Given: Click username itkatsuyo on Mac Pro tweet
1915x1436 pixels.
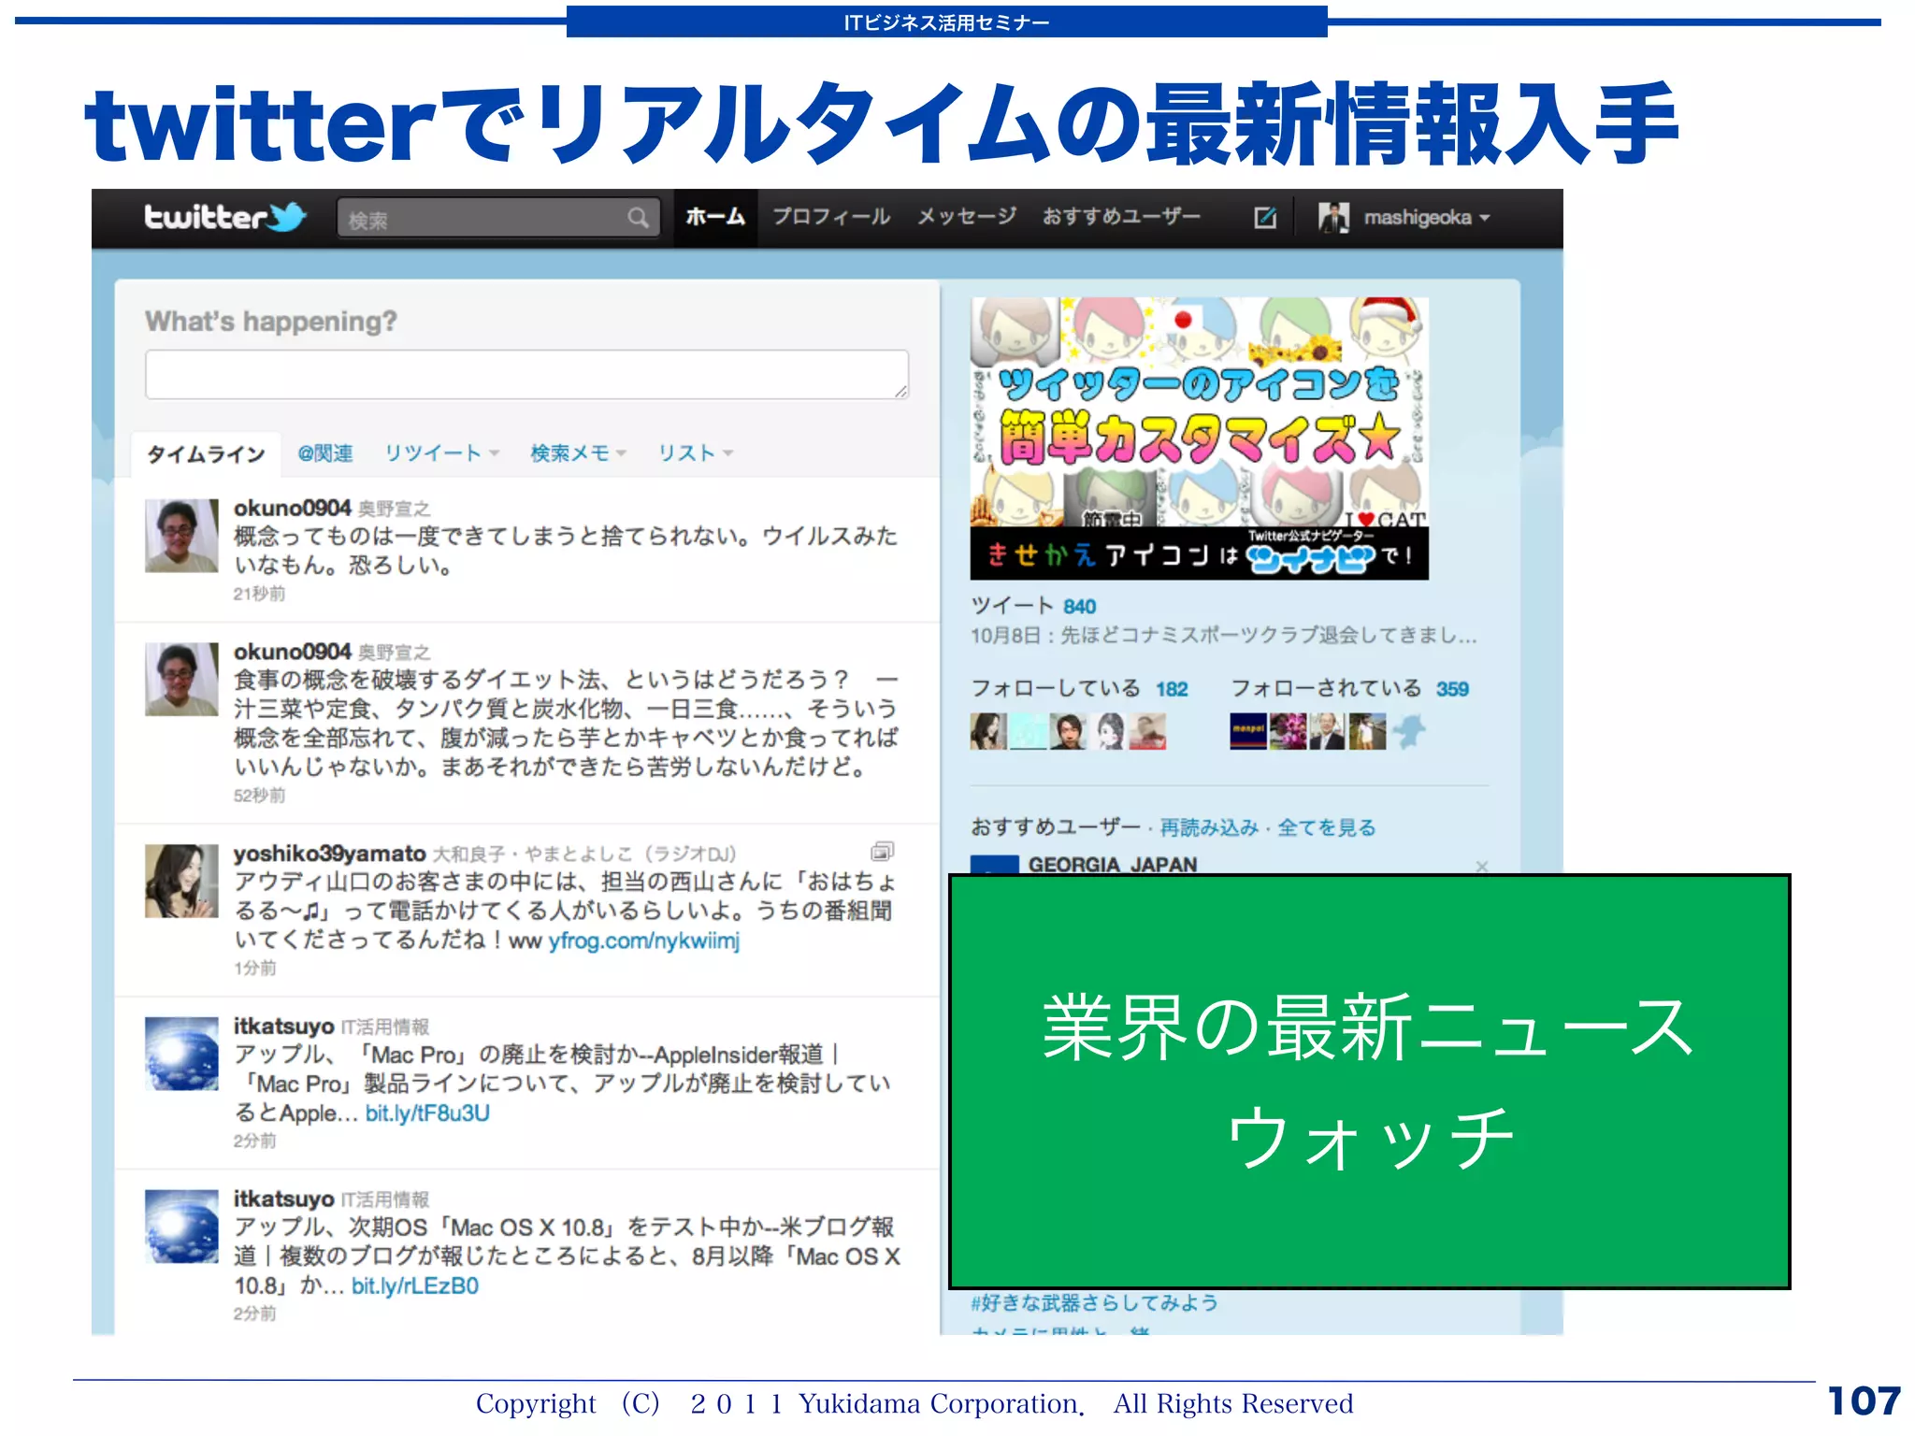Looking at the screenshot, I should pos(283,1026).
